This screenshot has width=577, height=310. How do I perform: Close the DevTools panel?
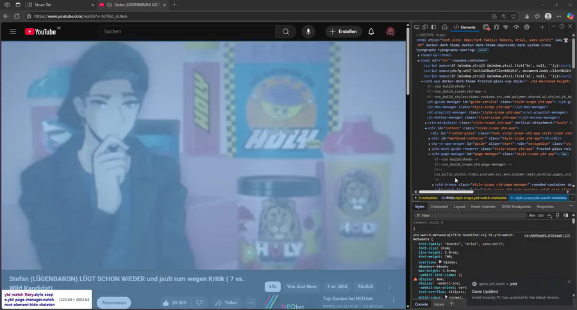(570, 26)
